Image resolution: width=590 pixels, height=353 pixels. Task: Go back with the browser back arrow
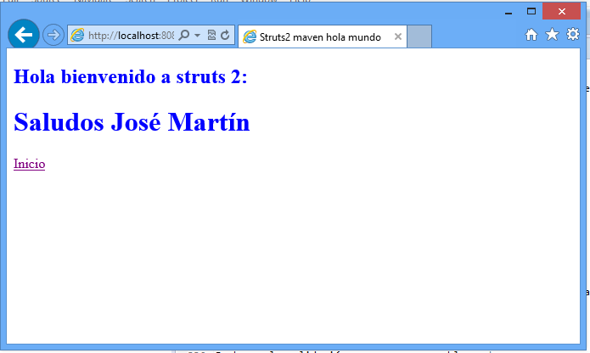(x=24, y=35)
